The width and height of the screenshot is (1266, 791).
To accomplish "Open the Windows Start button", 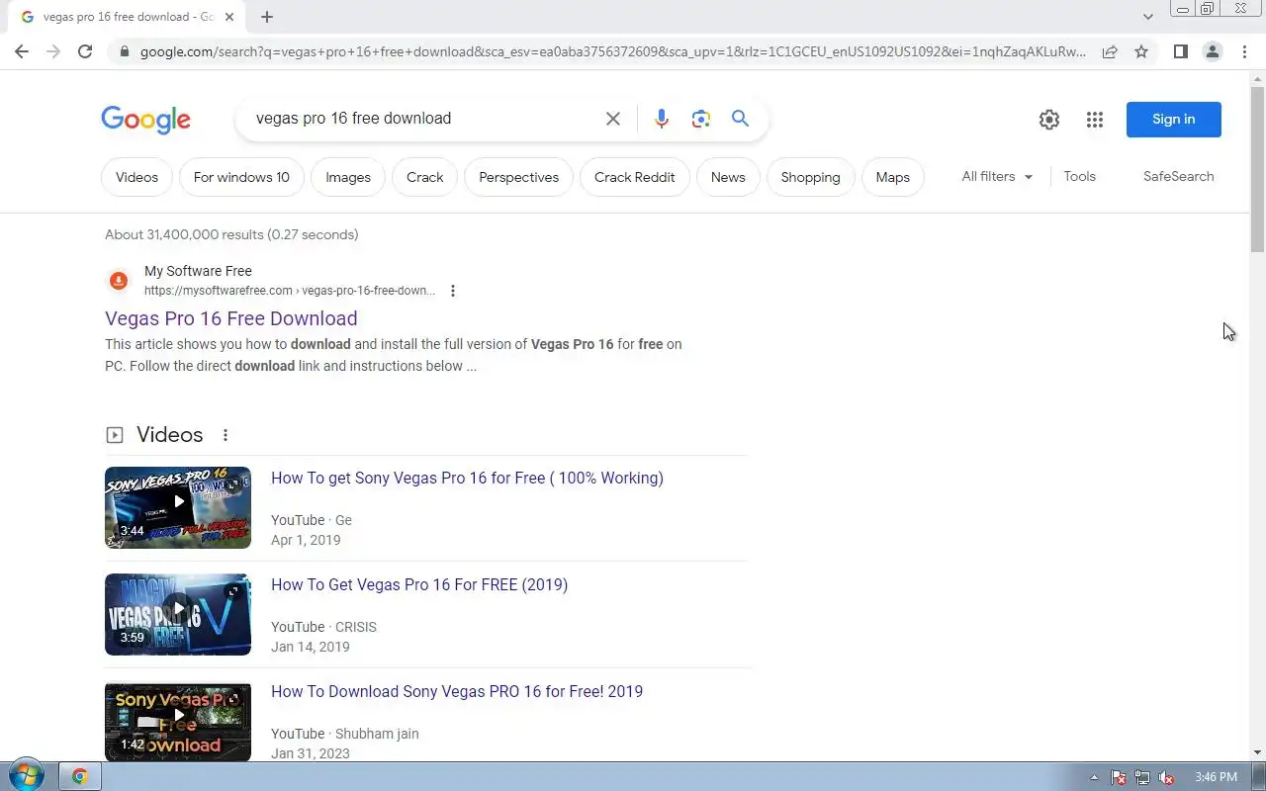I will pyautogui.click(x=26, y=776).
